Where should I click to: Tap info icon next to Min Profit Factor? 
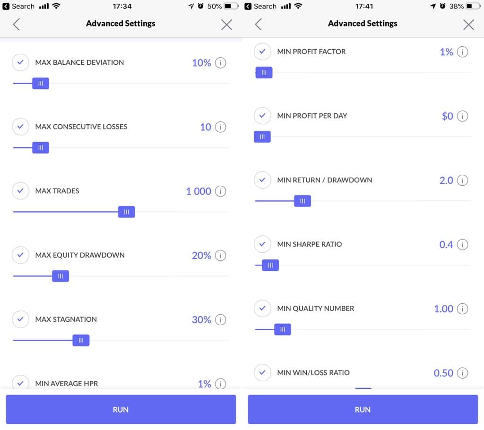point(462,52)
